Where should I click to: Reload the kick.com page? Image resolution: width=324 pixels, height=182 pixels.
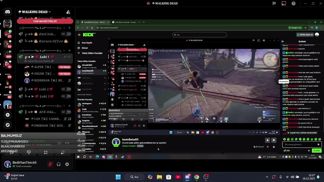[87, 28]
